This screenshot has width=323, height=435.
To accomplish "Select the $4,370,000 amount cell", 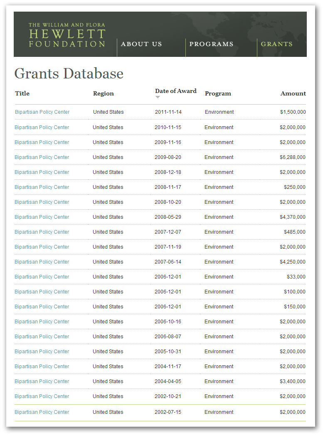I will (x=293, y=217).
